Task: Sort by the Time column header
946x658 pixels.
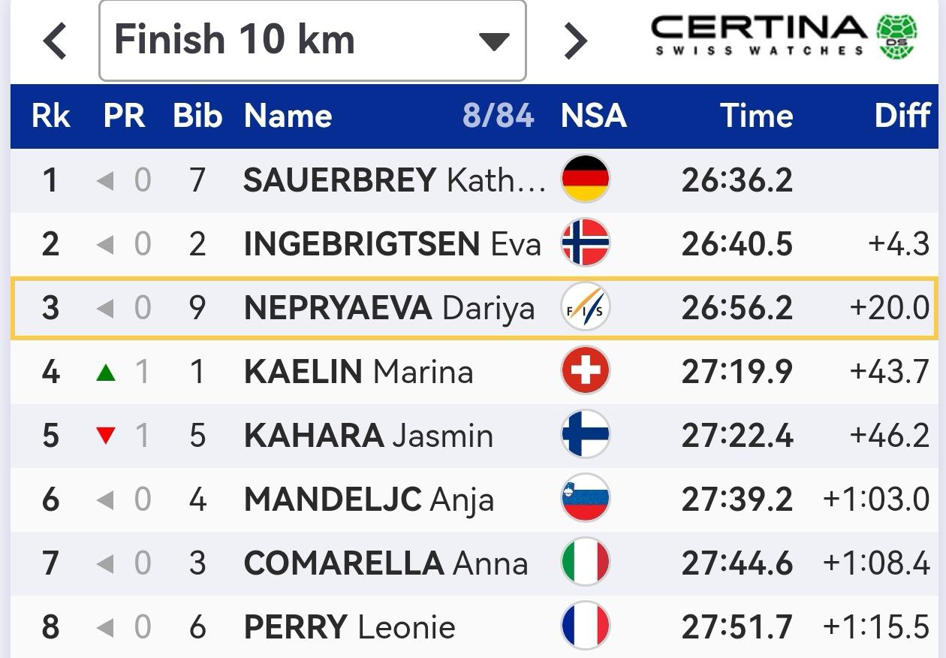Action: (756, 116)
